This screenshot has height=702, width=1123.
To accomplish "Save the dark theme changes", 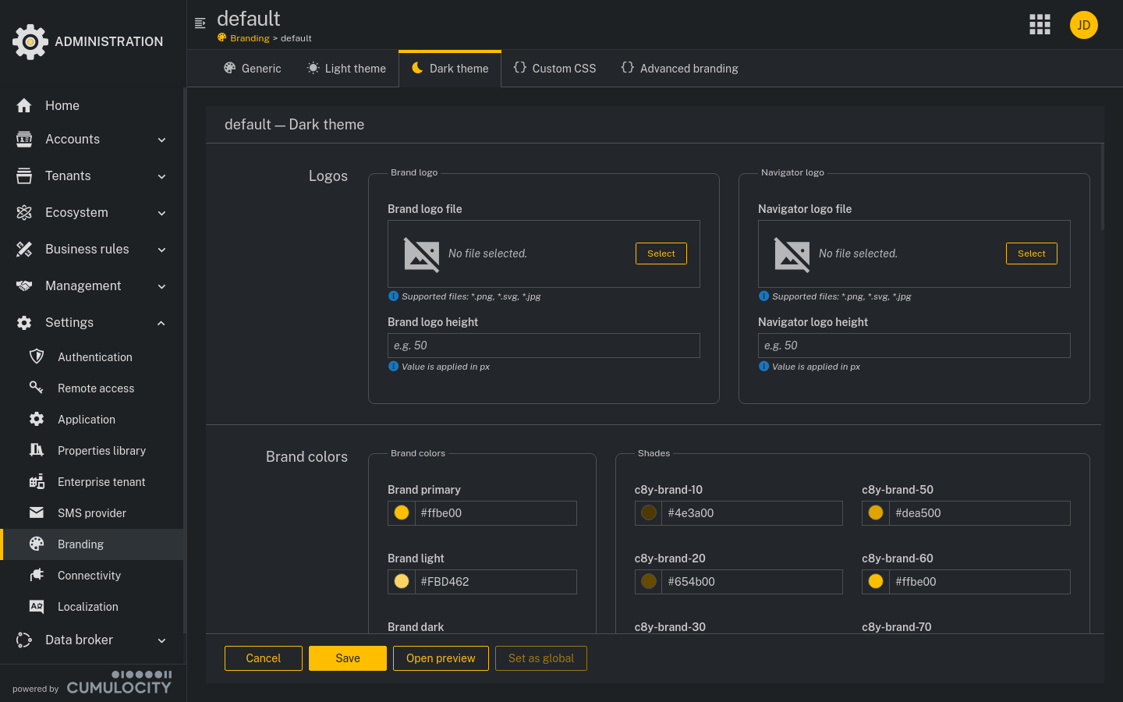I will tap(347, 658).
